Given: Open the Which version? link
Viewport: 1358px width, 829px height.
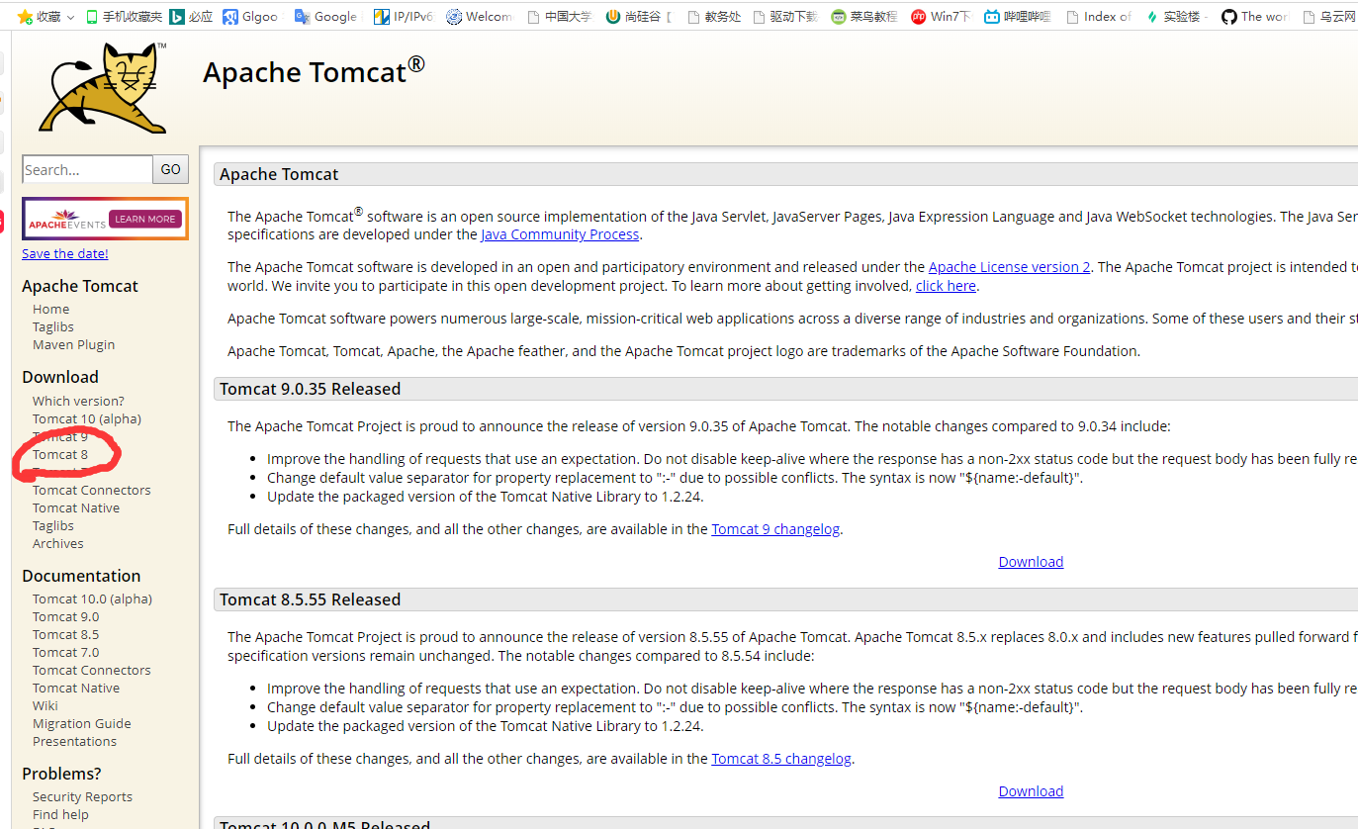Looking at the screenshot, I should (78, 401).
